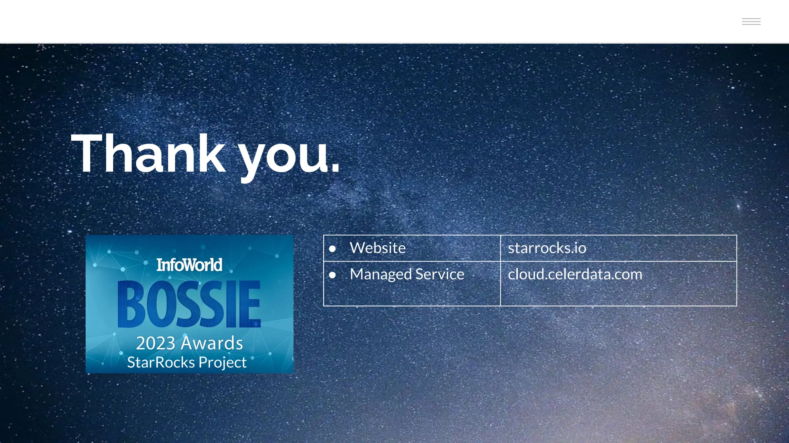
Task: Click the InfoWorld BOSSIE 2023 Awards badge
Action: click(x=190, y=304)
